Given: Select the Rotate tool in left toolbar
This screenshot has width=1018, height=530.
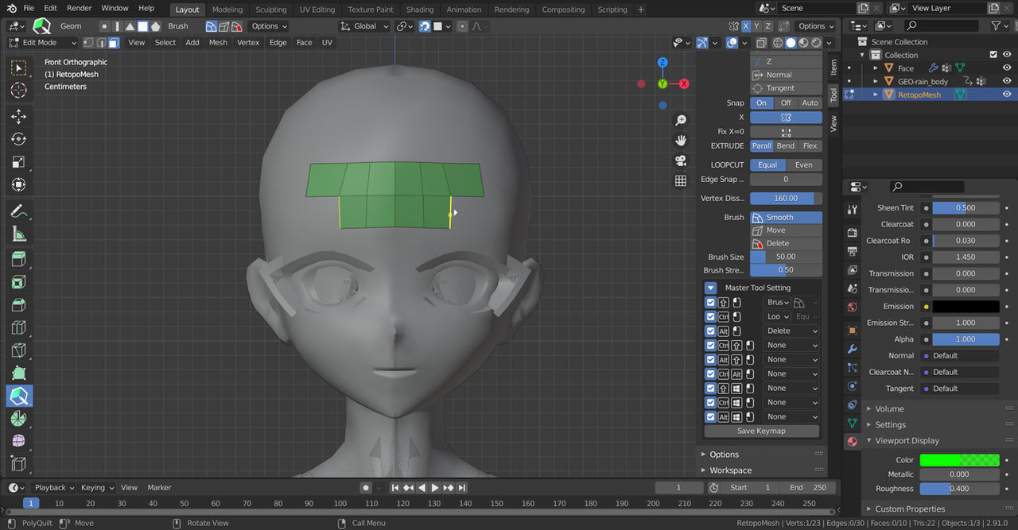Looking at the screenshot, I should 18,139.
